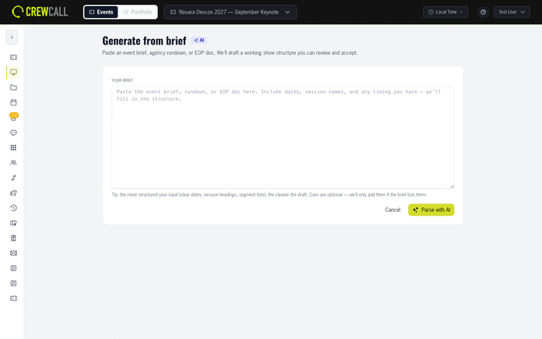The image size is (542, 339).
Task: Click the 'YOUR BRIEF' field label
Action: click(x=122, y=81)
